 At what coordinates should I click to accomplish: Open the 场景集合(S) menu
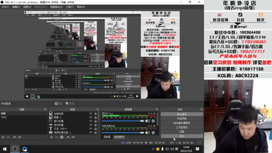click(56, 7)
